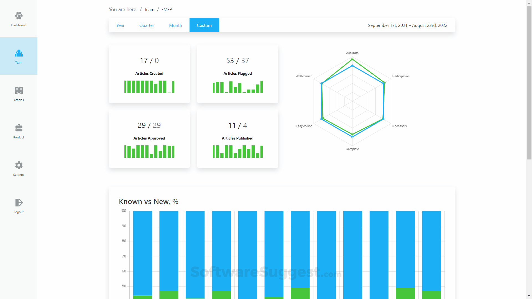This screenshot has height=299, width=532.
Task: Click the Articles Approved mini bar chart
Action: (149, 151)
